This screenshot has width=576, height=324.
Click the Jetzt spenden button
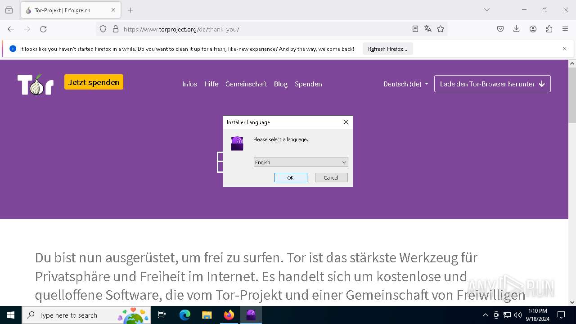click(94, 82)
